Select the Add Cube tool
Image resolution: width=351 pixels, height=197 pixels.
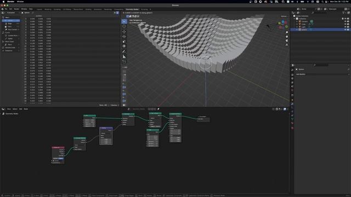(124, 62)
